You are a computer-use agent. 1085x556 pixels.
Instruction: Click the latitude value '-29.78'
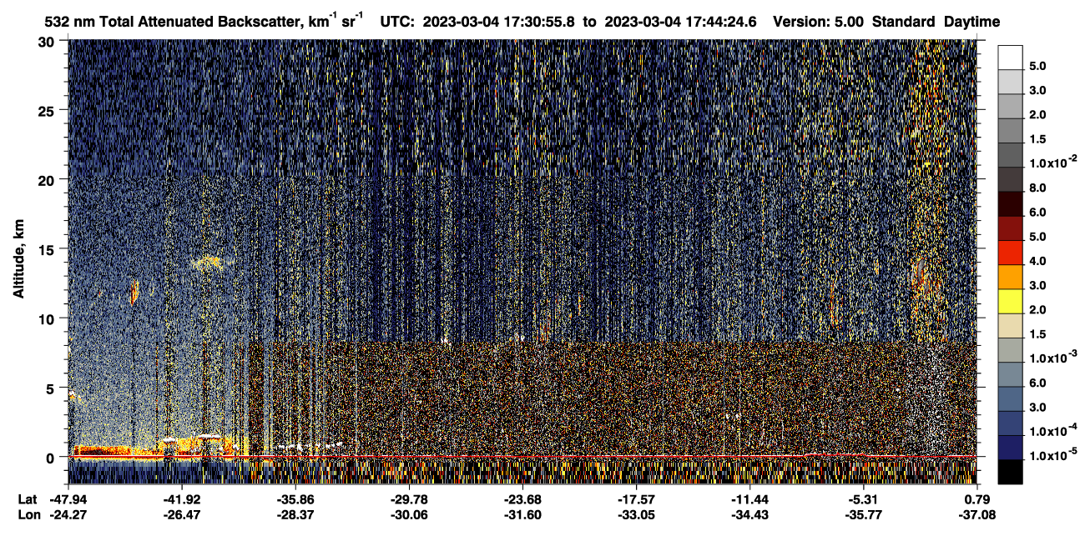click(x=408, y=499)
